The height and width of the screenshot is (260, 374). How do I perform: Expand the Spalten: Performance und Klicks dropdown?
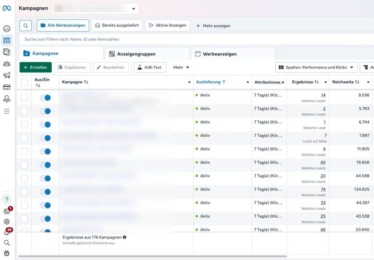[316, 67]
